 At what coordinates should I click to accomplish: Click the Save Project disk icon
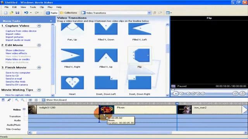[17, 13]
